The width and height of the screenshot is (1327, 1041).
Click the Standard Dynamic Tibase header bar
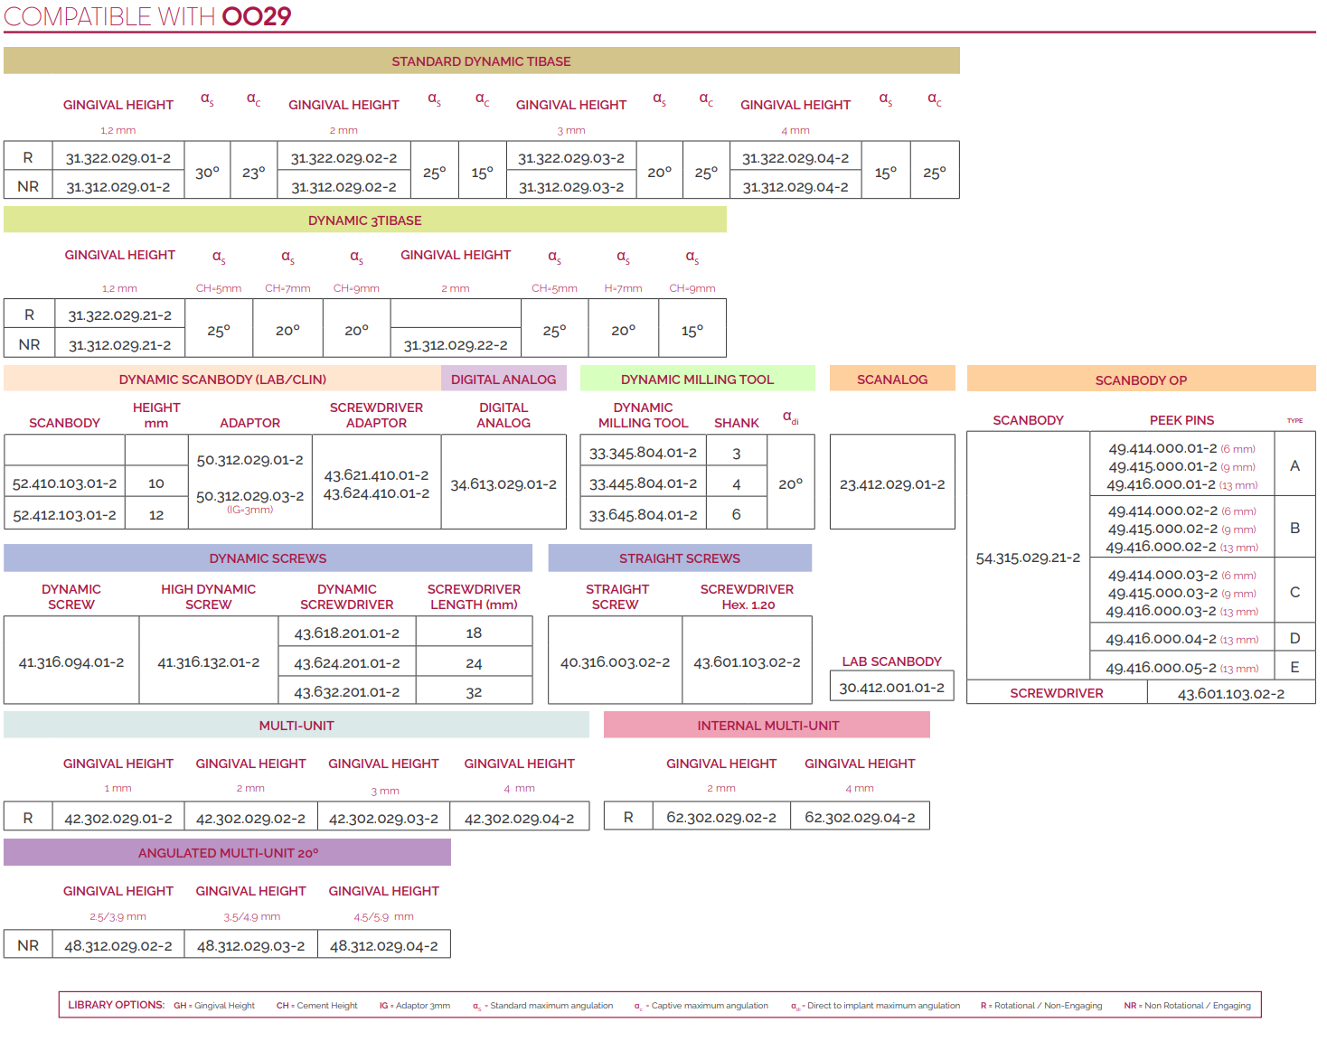481,61
